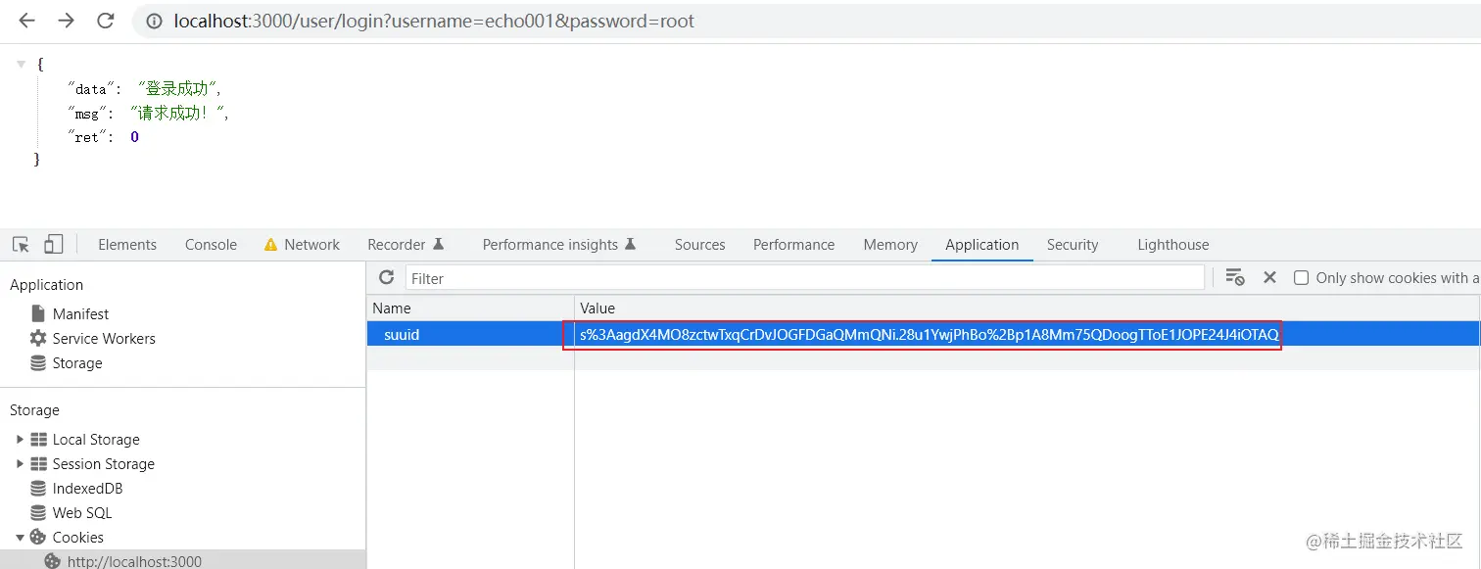Open the Performance tab
Screen dimensions: 1481x569
pyautogui.click(x=793, y=245)
